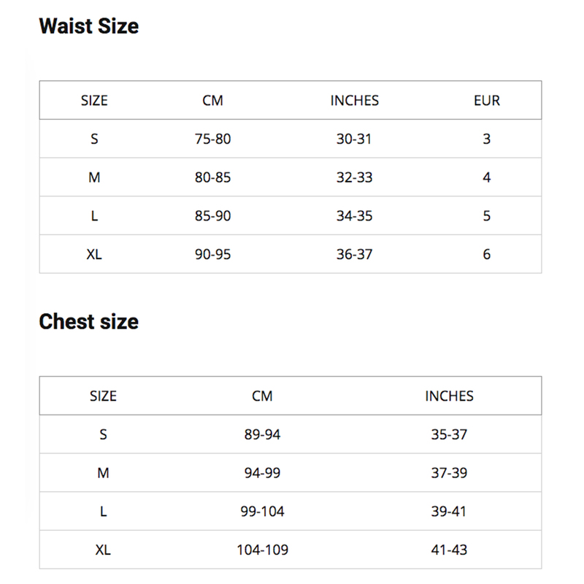
Task: Select waist value 90-95 cm
Action: pyautogui.click(x=212, y=254)
